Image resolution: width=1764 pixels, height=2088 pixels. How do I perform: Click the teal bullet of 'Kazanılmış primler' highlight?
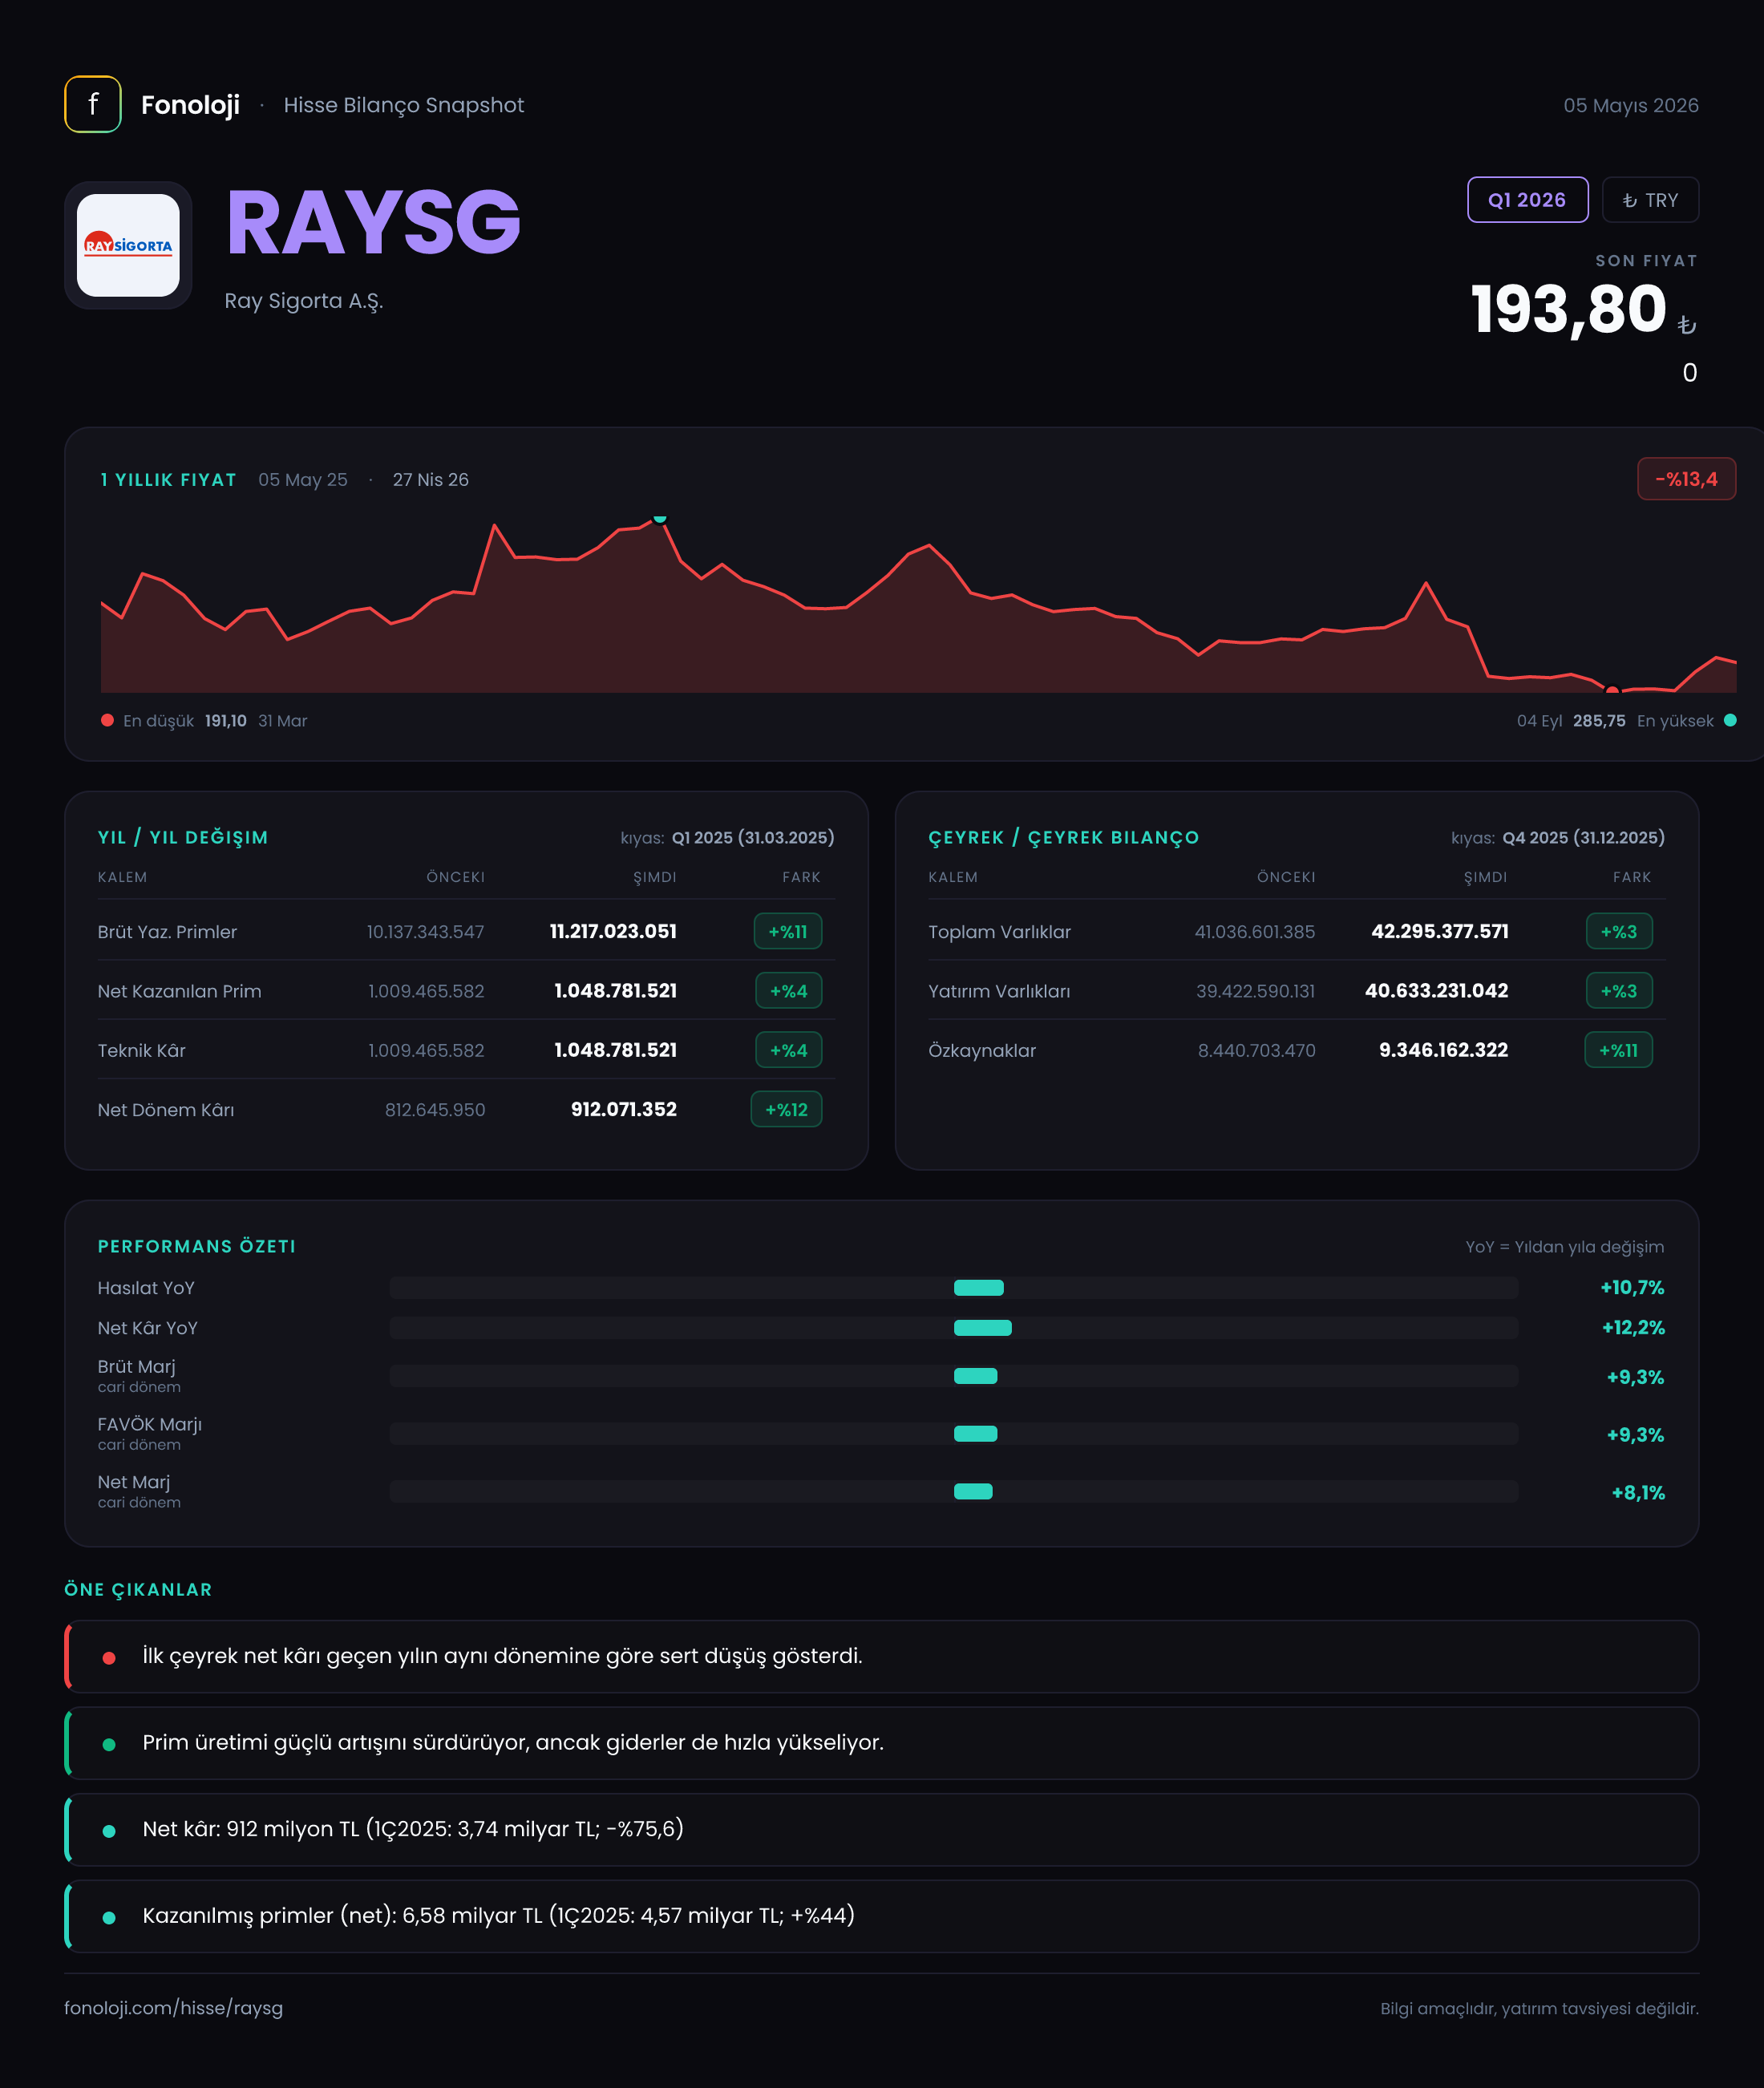(109, 1918)
